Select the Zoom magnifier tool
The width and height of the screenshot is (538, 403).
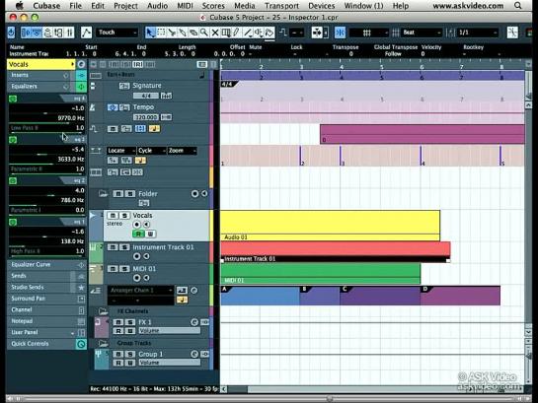(x=204, y=33)
